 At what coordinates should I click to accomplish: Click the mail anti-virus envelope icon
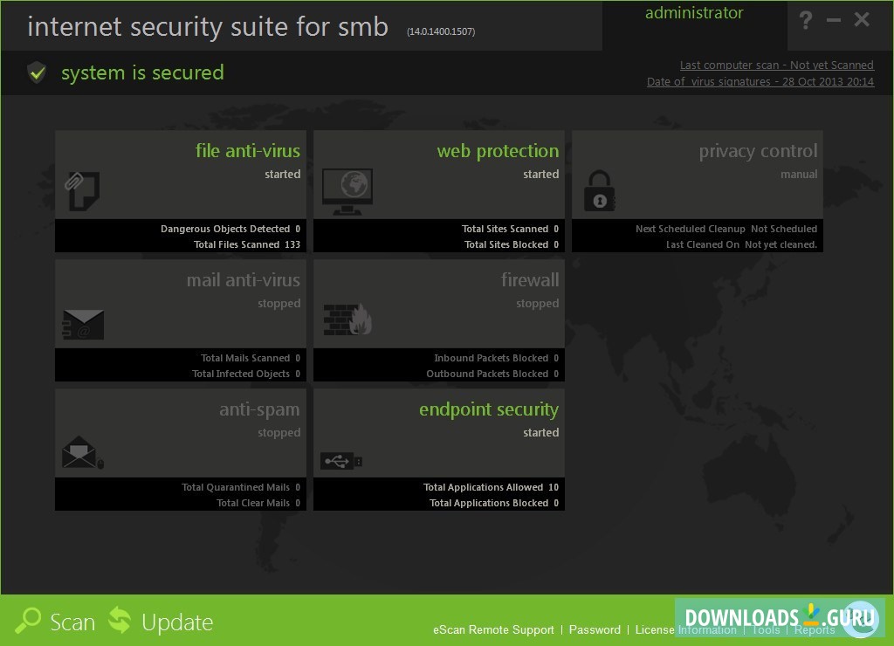point(83,321)
